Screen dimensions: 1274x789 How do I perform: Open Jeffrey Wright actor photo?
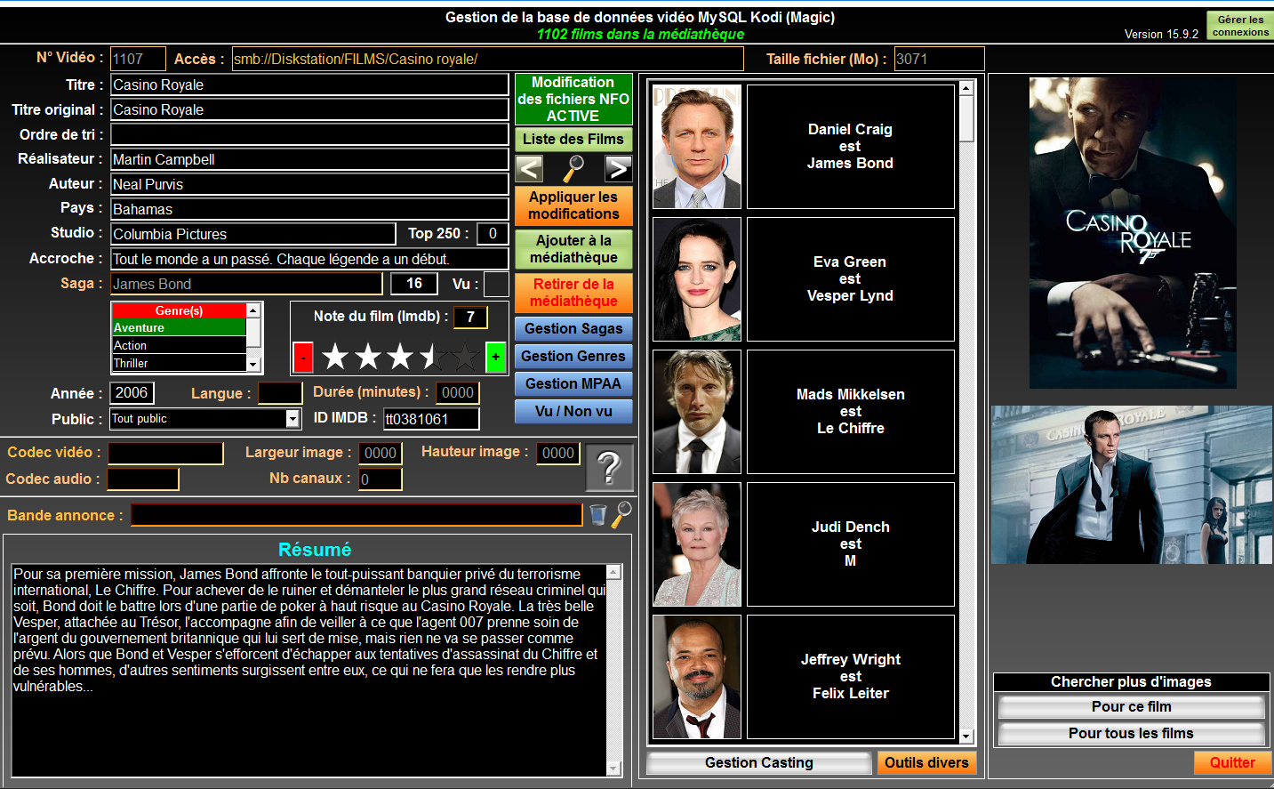tap(697, 677)
